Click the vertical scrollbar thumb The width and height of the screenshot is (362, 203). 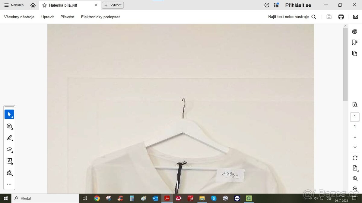pos(345,64)
